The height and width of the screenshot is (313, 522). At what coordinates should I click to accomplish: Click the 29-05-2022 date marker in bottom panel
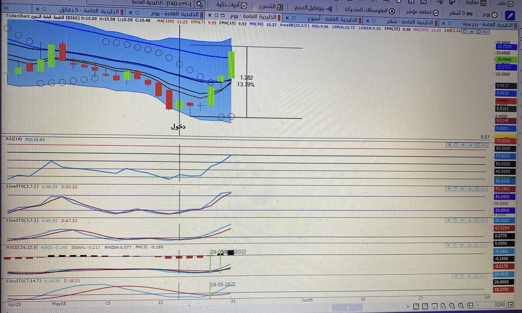click(x=223, y=284)
